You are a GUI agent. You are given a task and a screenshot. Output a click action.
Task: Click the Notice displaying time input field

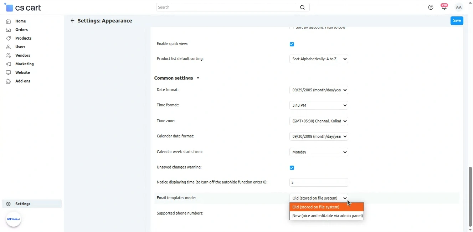pos(319,182)
